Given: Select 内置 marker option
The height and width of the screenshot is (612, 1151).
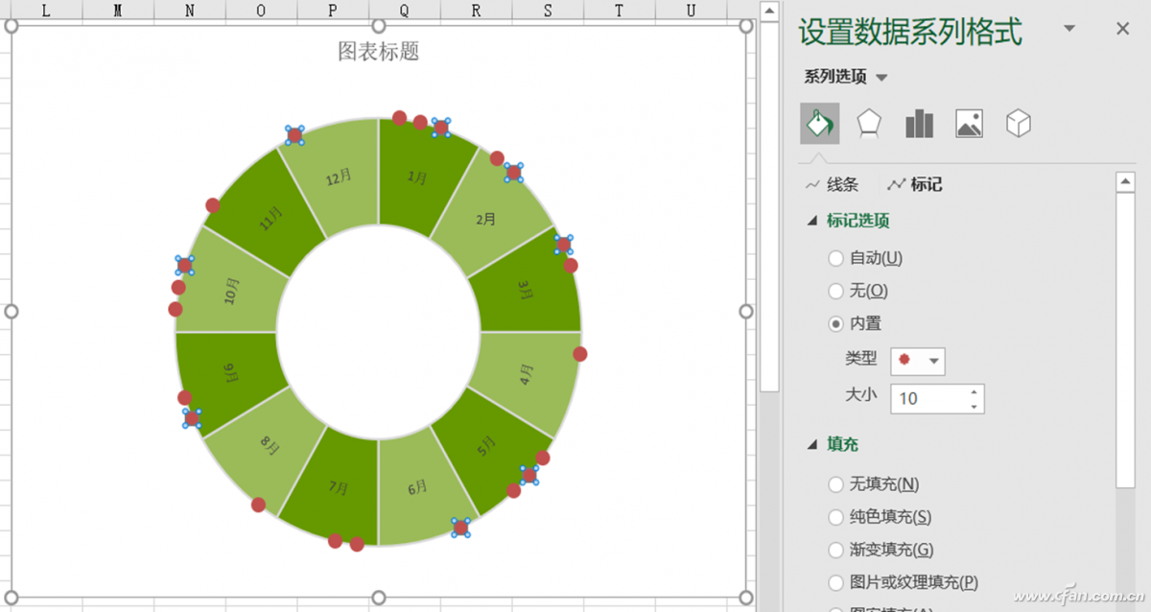Looking at the screenshot, I should tap(855, 323).
